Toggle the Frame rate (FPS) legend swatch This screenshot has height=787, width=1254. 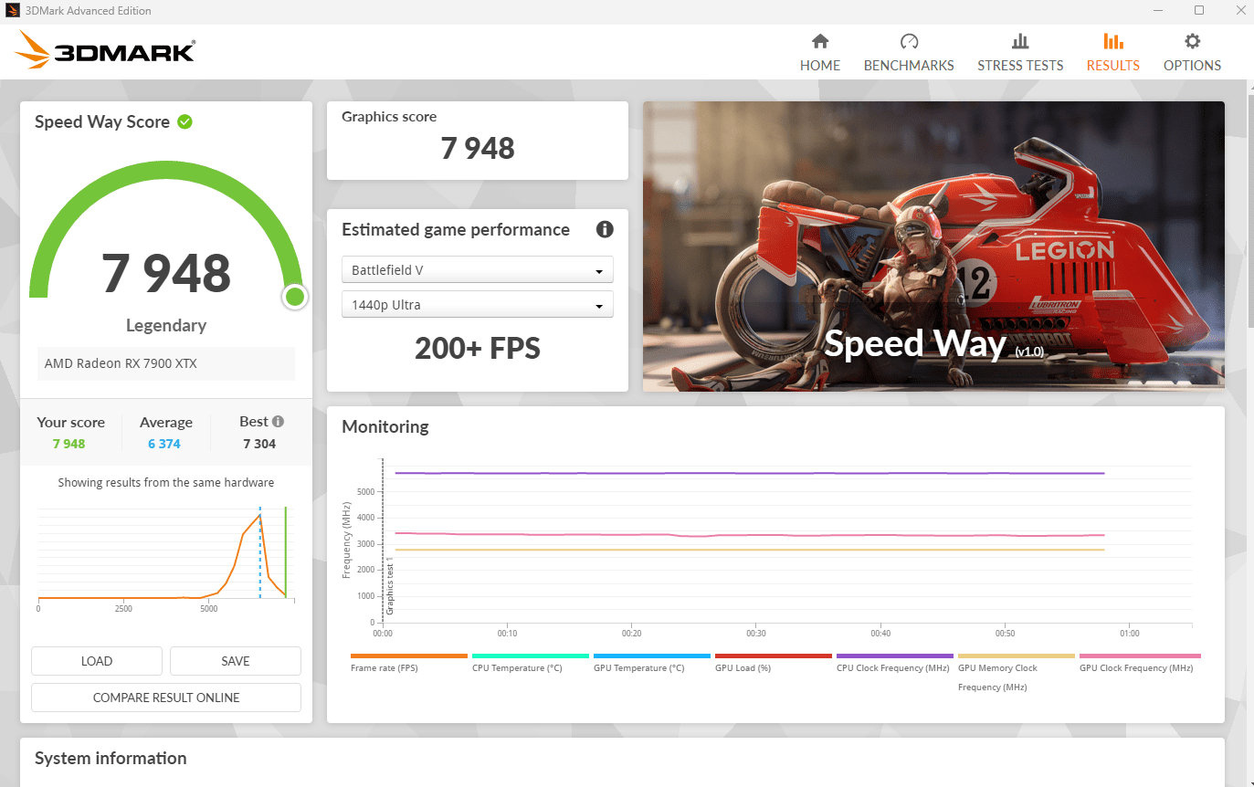409,656
